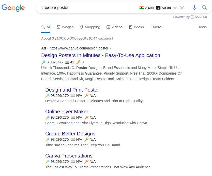Click the voice search microphone icon
212x176 pixels.
[x=194, y=8]
